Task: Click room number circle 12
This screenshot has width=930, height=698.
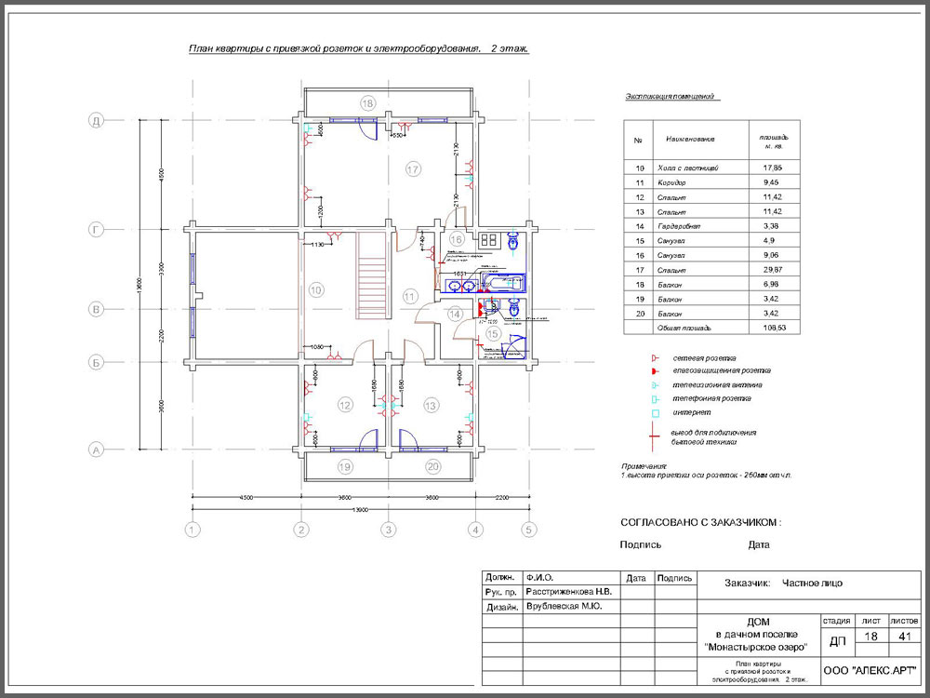Action: tap(345, 406)
